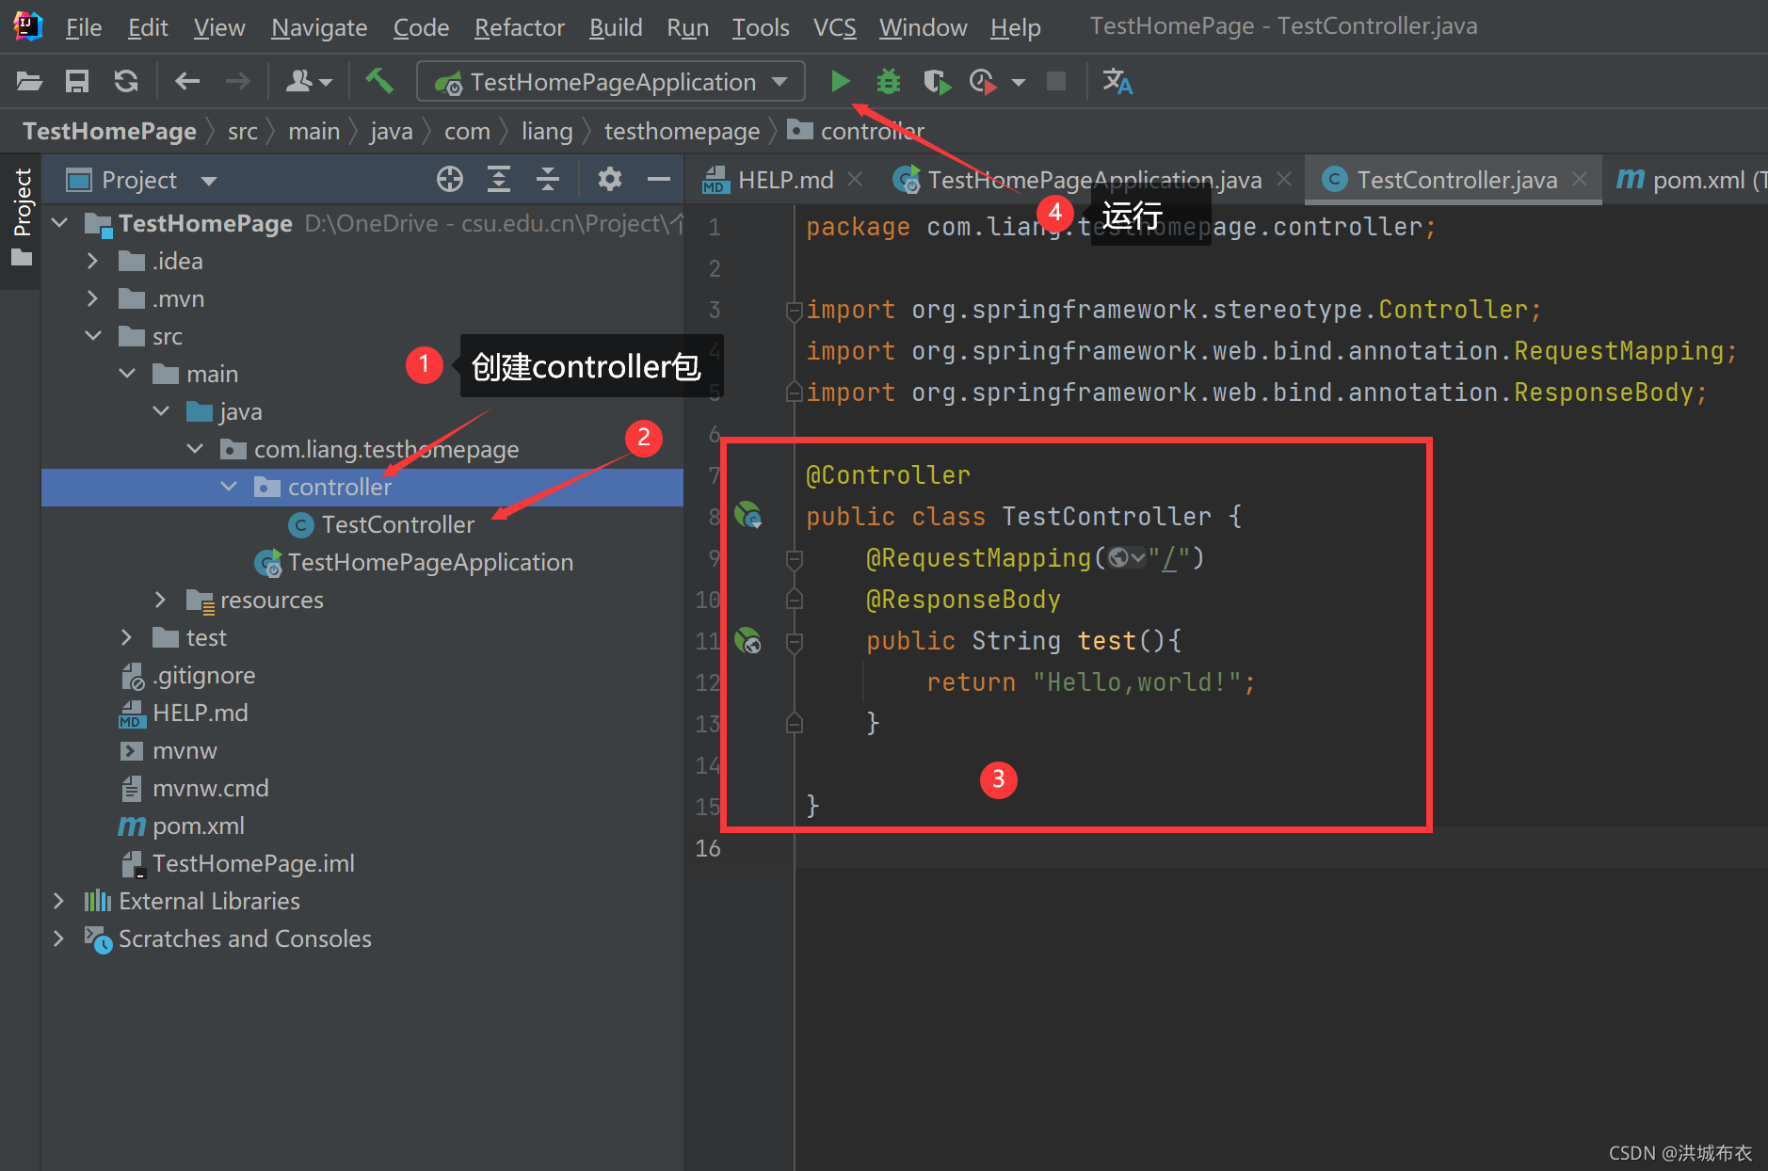This screenshot has height=1171, width=1768.
Task: Navigate back with the left arrow
Action: 187,82
